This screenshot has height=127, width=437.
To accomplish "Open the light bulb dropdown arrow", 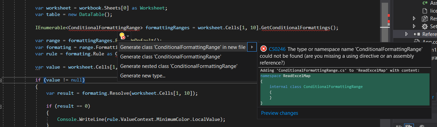I will tap(128, 36).
